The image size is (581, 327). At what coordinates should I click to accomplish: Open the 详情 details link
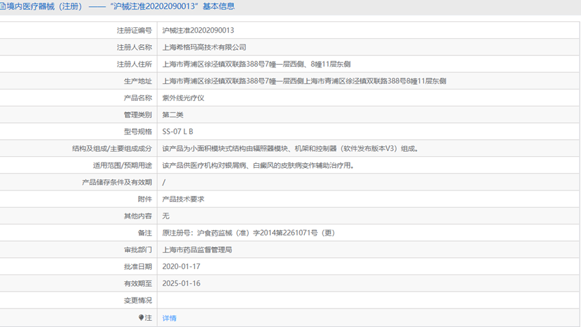170,318
